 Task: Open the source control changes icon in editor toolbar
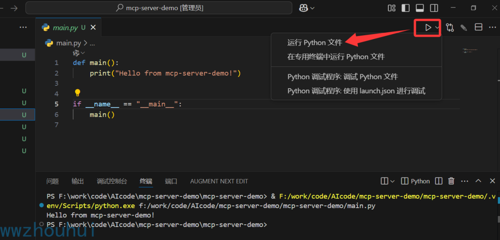pyautogui.click(x=450, y=28)
